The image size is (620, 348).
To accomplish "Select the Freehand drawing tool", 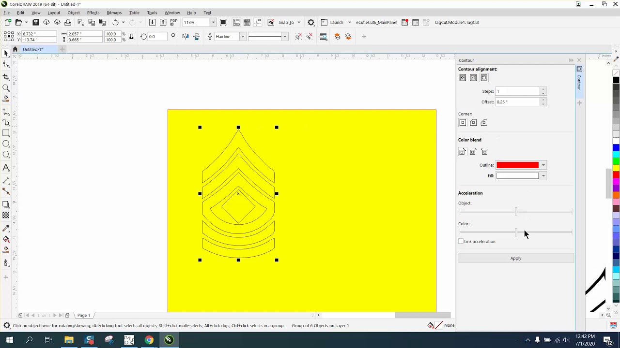I will [6, 112].
